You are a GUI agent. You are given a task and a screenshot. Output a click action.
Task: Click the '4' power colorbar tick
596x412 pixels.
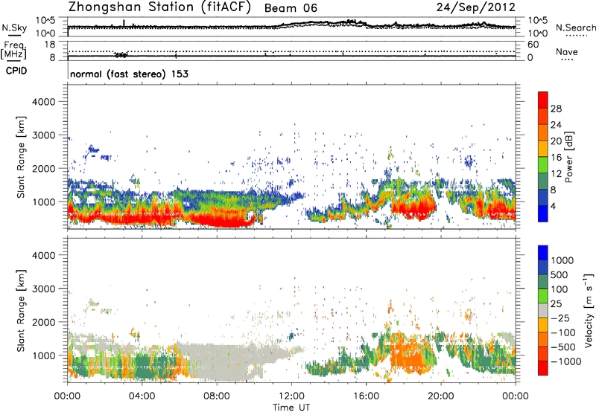[553, 206]
